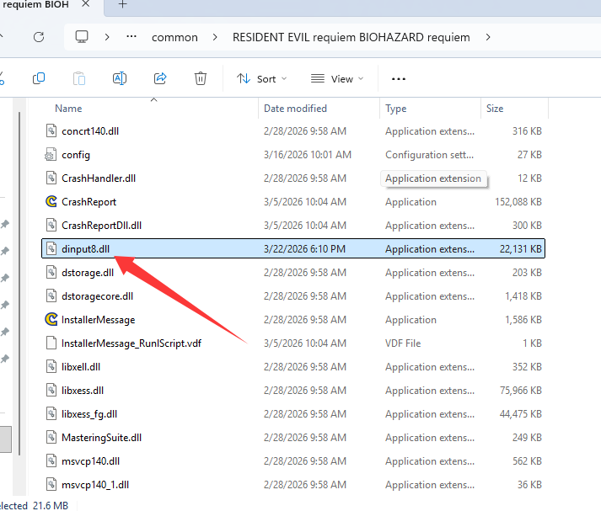Click the Size column header
This screenshot has height=511, width=601.
495,109
